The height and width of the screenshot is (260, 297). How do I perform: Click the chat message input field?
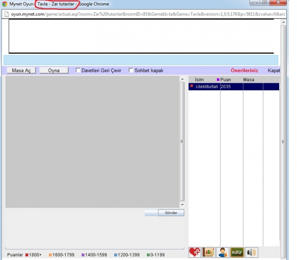click(151, 213)
